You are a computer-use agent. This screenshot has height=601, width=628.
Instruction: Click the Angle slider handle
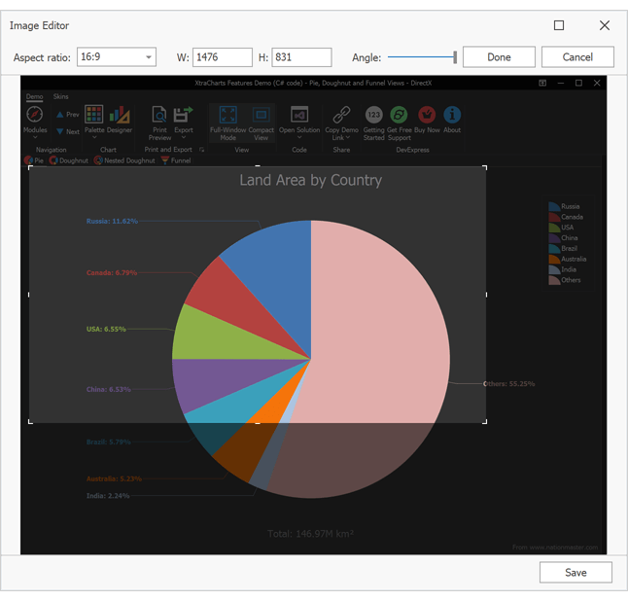pos(455,57)
